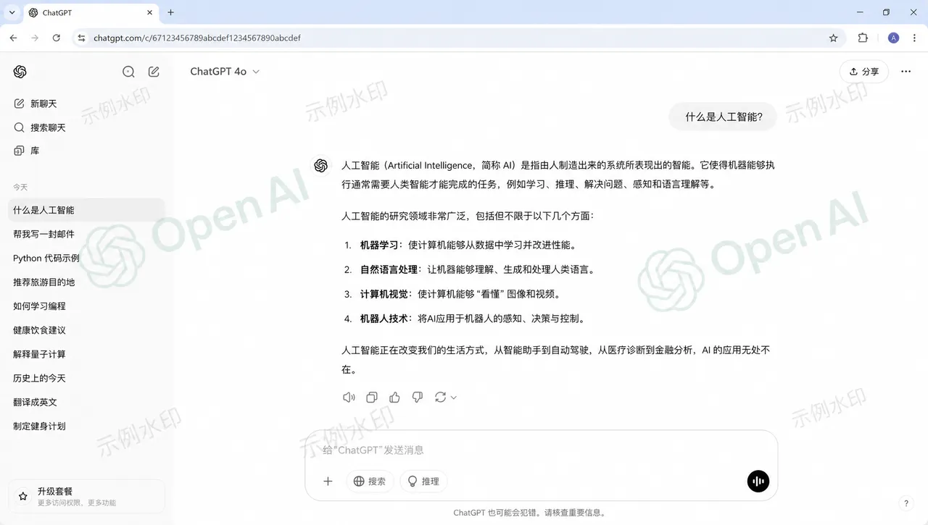The image size is (928, 525).
Task: Go back in the browser
Action: coord(13,38)
